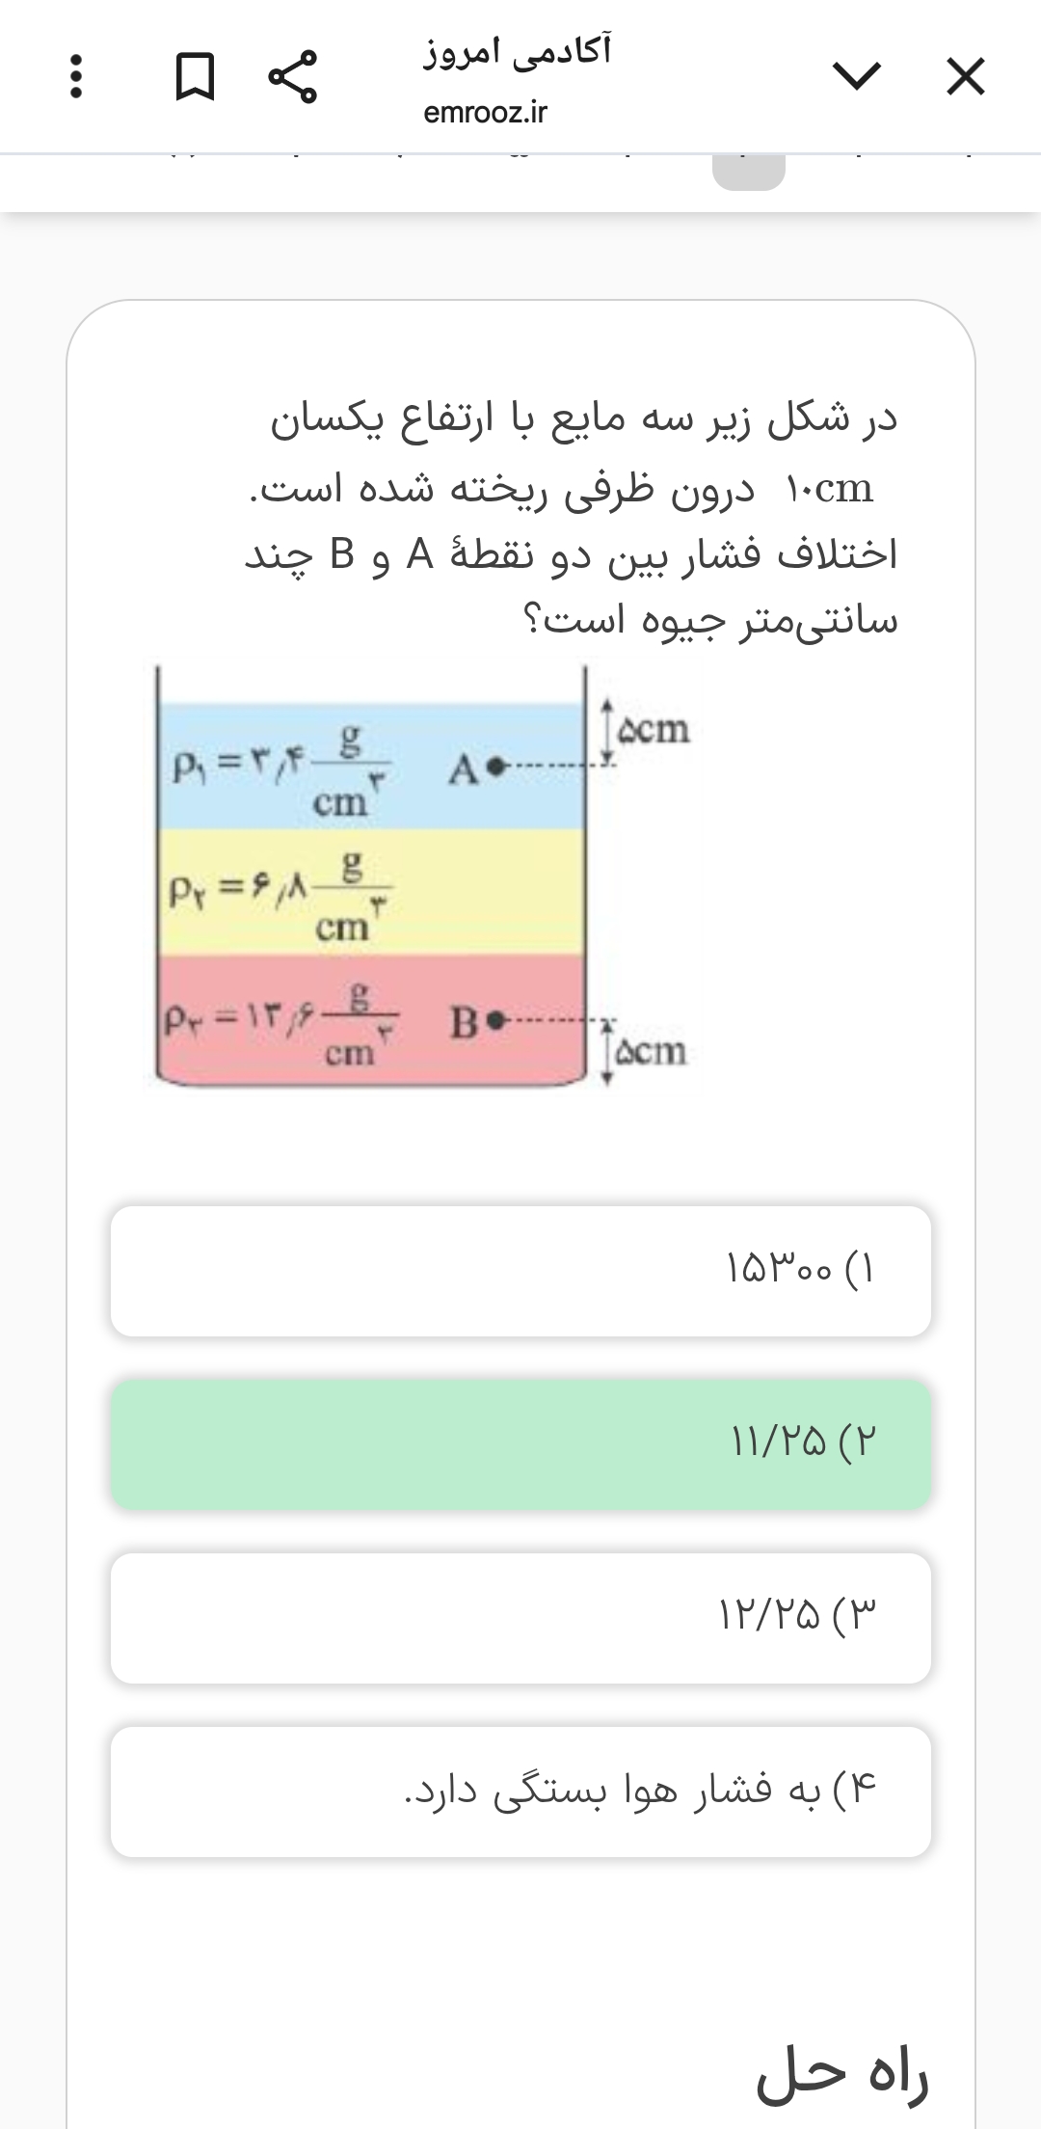
Task: Expand the down chevron in top bar
Action: point(856,75)
